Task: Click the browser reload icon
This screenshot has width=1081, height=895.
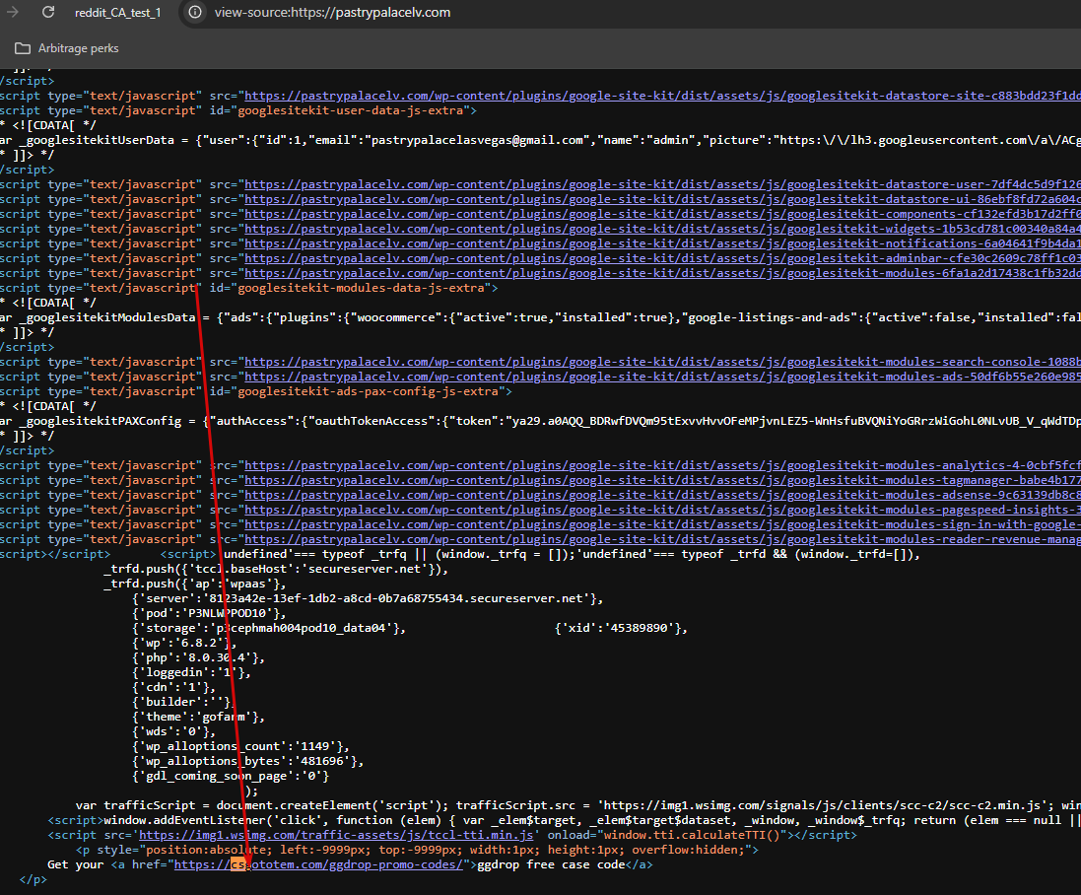Action: coord(47,13)
